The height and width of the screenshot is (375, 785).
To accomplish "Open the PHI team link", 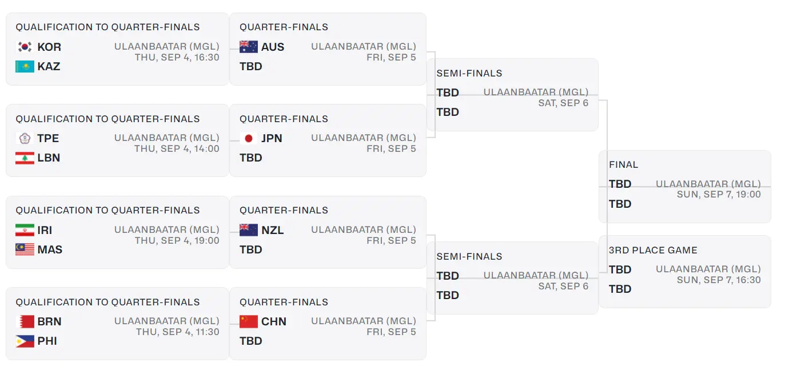I will pyautogui.click(x=47, y=341).
